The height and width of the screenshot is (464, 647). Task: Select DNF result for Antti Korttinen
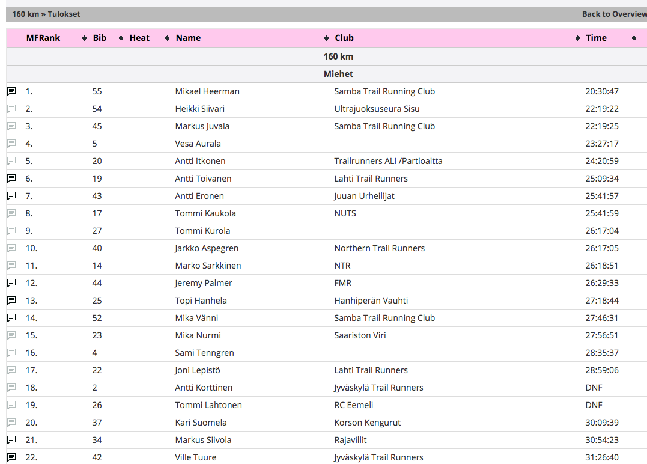click(x=594, y=388)
